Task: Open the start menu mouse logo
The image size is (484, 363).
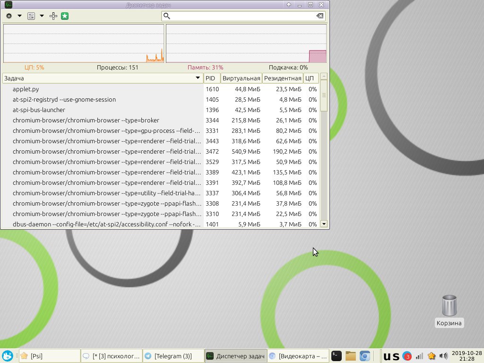Action: click(x=8, y=356)
